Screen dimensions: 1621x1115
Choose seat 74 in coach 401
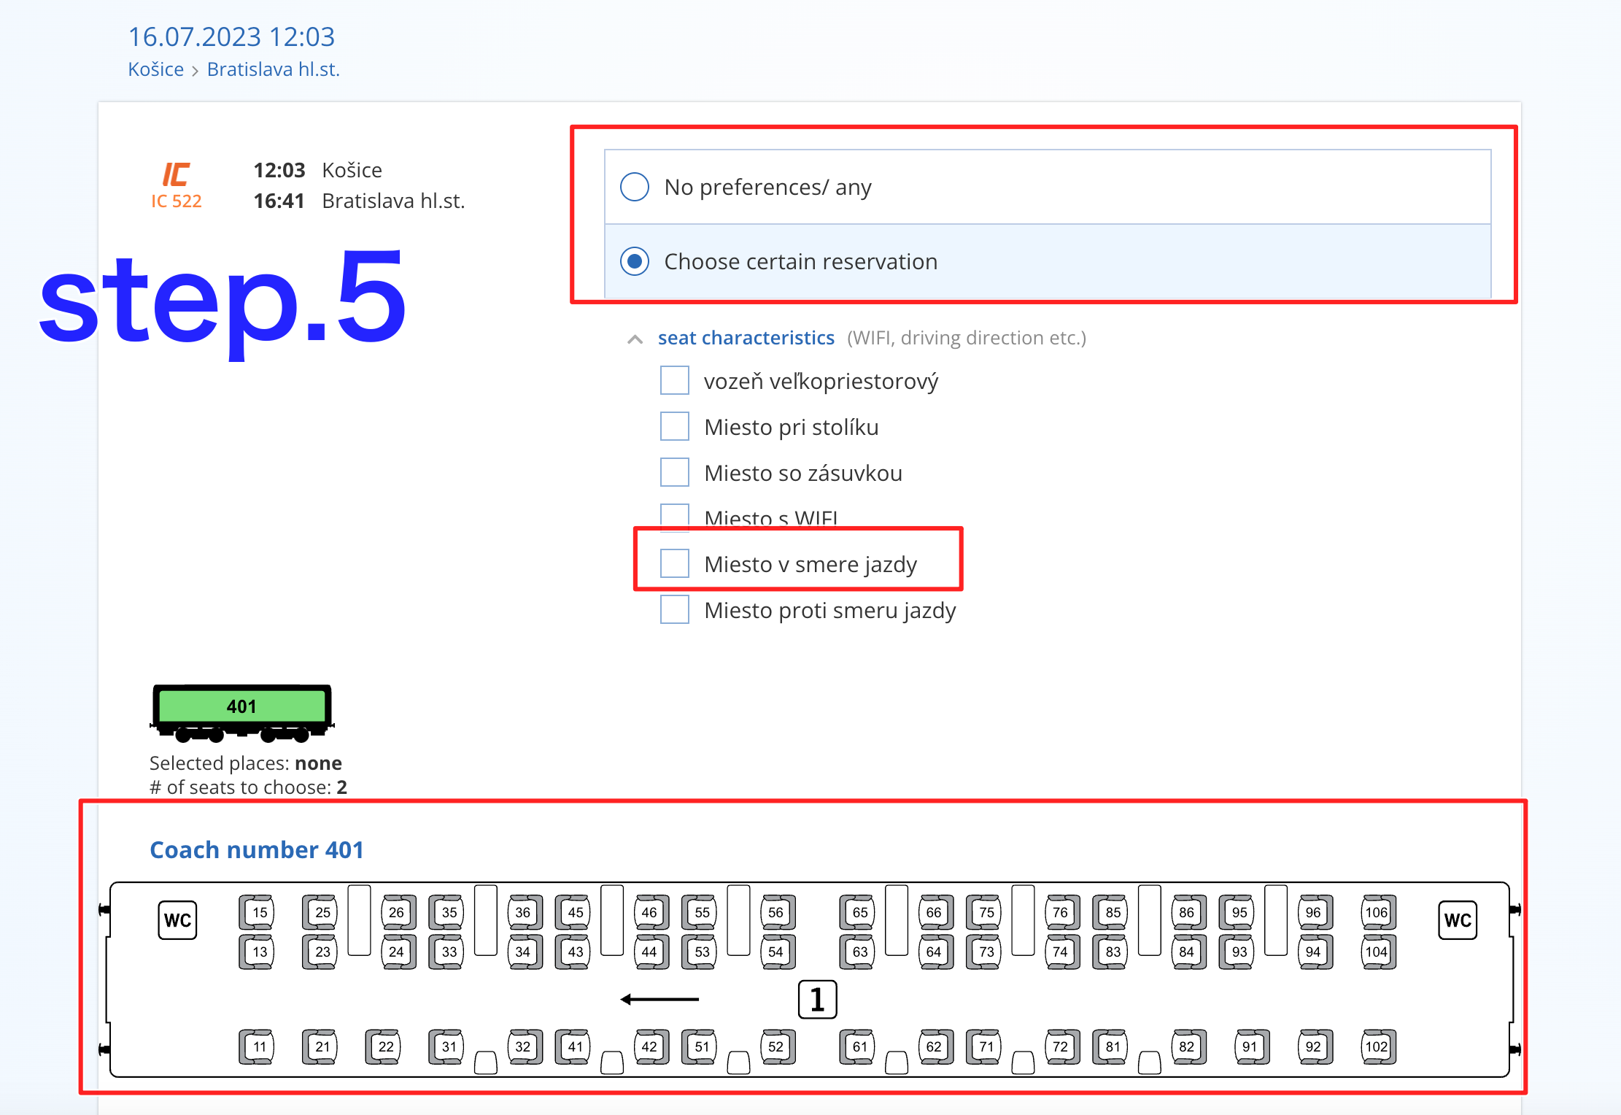1062,952
